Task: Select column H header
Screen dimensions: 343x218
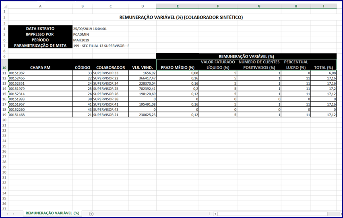Action: point(296,6)
